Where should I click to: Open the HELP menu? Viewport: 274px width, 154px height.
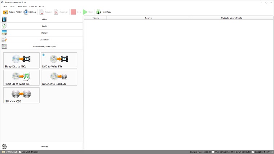(x=41, y=6)
